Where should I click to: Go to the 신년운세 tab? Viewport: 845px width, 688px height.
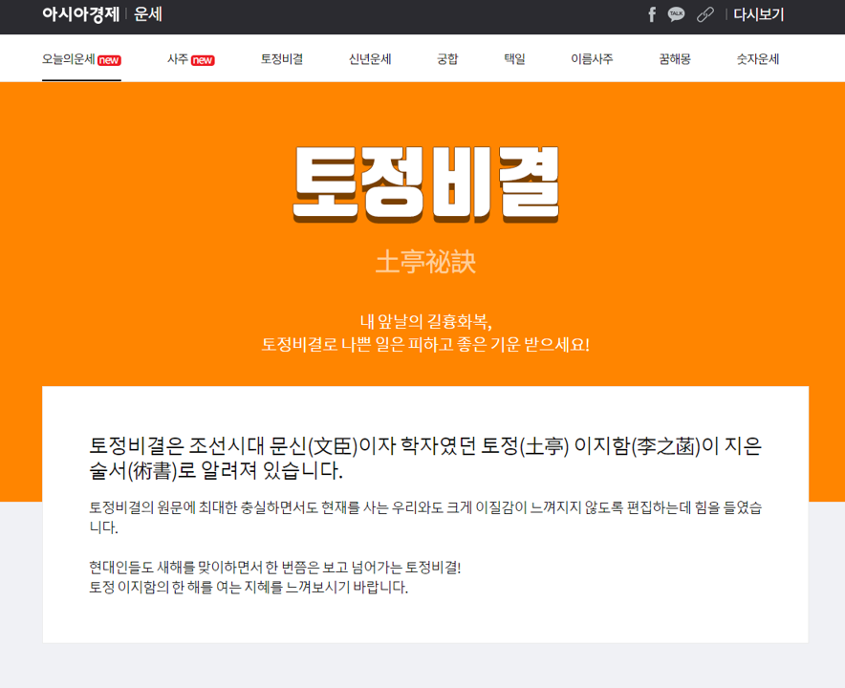click(371, 57)
